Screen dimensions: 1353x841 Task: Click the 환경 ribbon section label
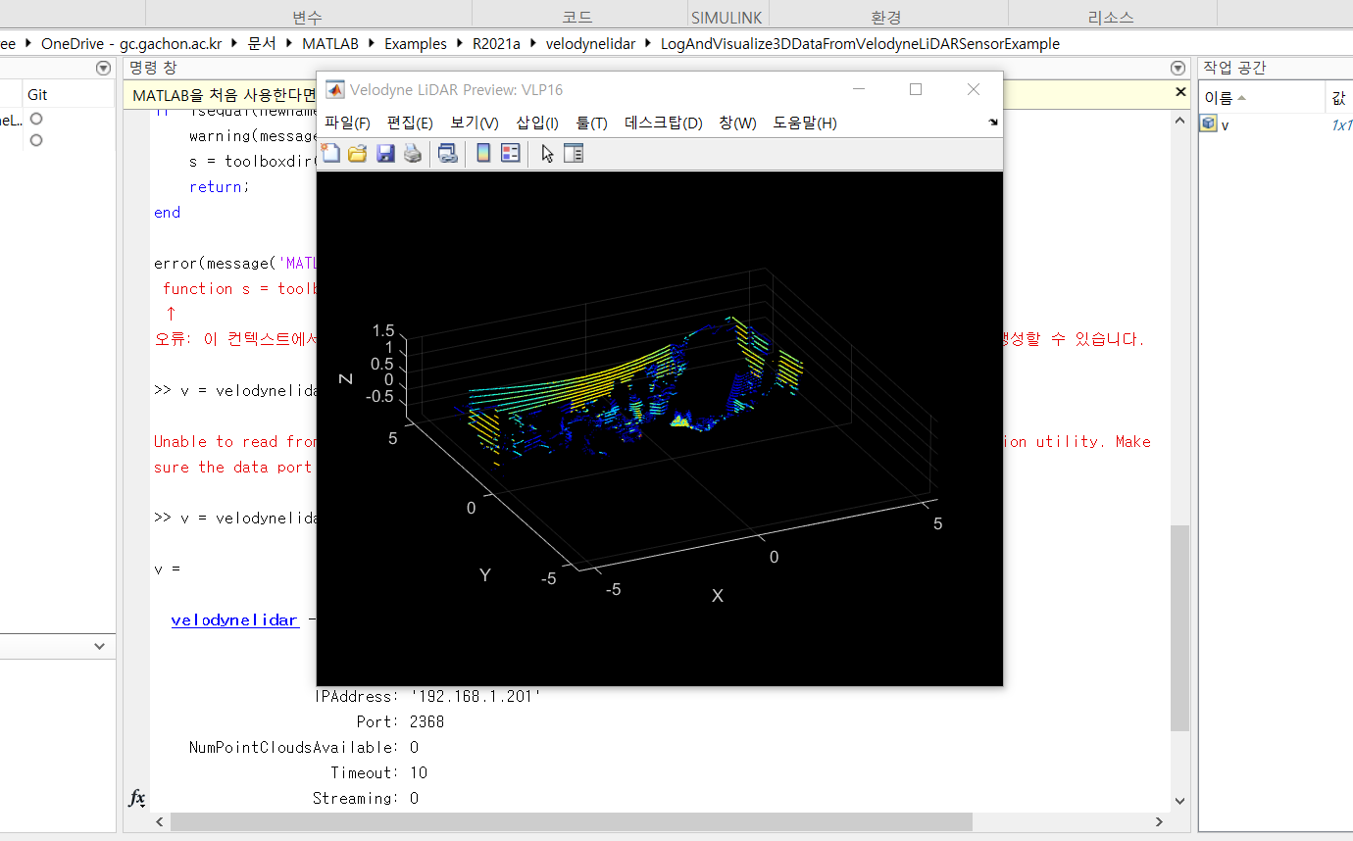(885, 17)
